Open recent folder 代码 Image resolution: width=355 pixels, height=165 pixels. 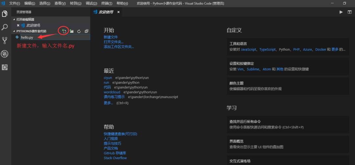[107, 87]
